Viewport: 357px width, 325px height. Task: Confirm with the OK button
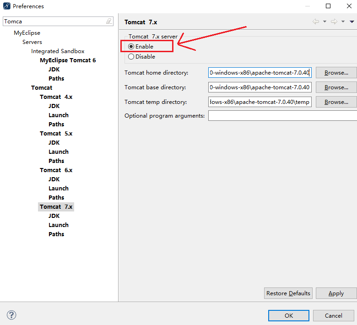(x=289, y=316)
